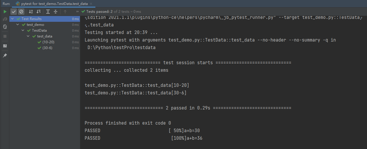
Task: Collapse the Test Results root node
Action: (13, 19)
